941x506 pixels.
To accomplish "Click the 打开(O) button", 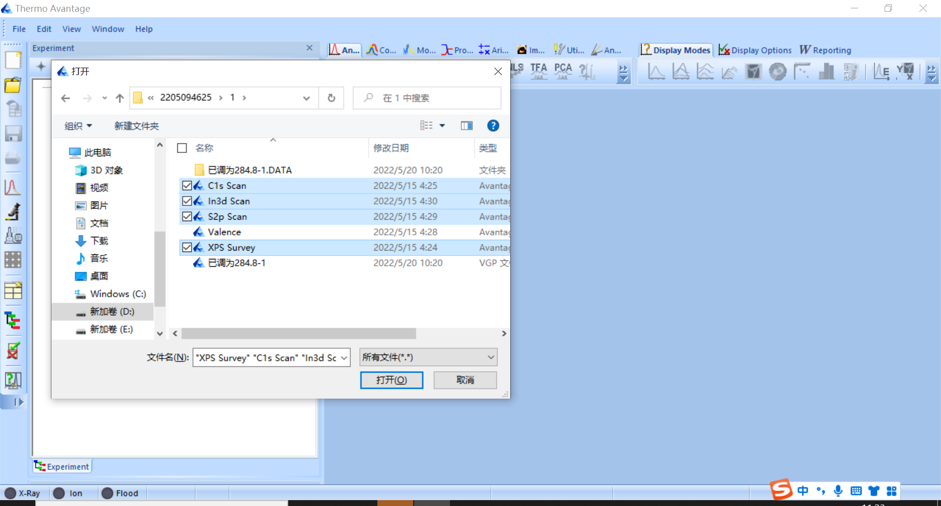I will (x=392, y=380).
